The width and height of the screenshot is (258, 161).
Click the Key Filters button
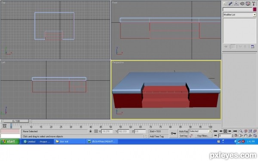click(x=203, y=136)
